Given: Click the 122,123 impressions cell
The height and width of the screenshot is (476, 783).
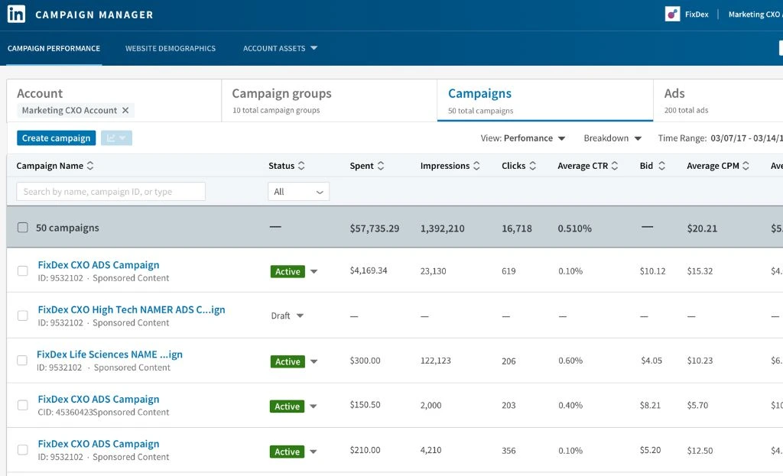Looking at the screenshot, I should tap(435, 360).
